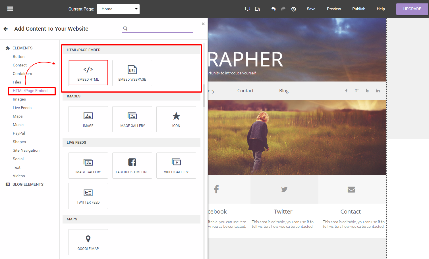Select Videos in elements list
Viewport: 429px width, 259px height.
(19, 176)
